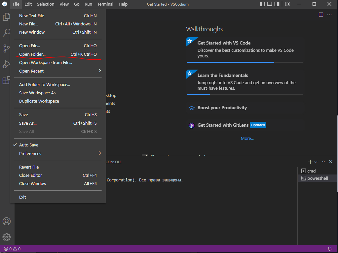Select Save As... menu item
The width and height of the screenshot is (338, 253).
point(58,123)
